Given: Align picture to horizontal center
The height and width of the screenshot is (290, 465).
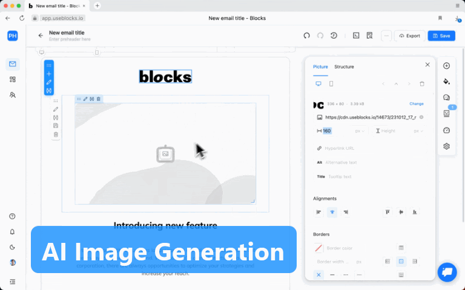Looking at the screenshot, I should pyautogui.click(x=332, y=212).
